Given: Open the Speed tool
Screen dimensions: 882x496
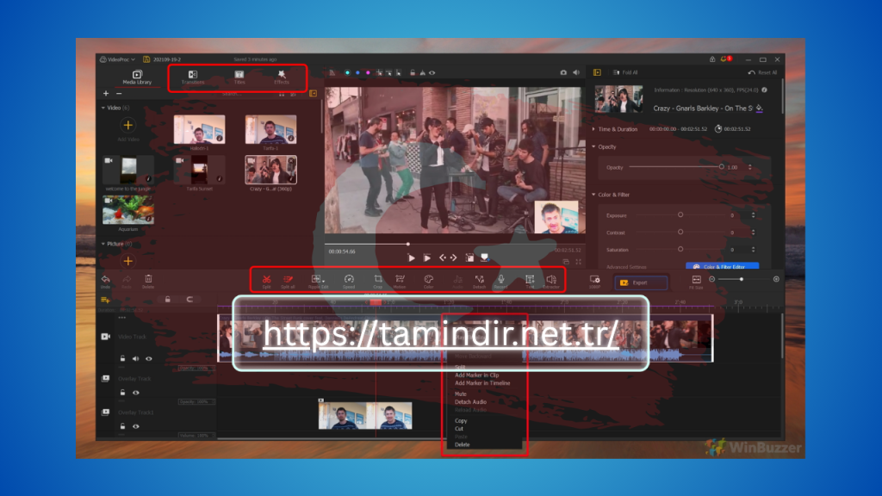Looking at the screenshot, I should point(349,280).
